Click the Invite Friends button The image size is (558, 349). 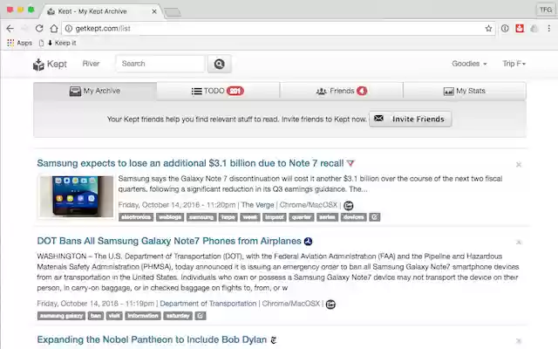pos(411,119)
